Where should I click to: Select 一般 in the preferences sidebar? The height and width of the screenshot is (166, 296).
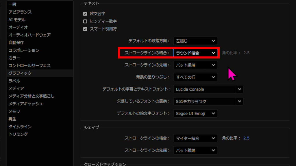[12, 4]
